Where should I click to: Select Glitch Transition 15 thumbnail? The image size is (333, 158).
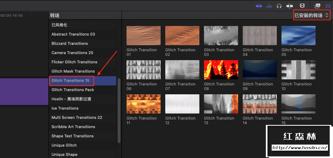[299, 104]
